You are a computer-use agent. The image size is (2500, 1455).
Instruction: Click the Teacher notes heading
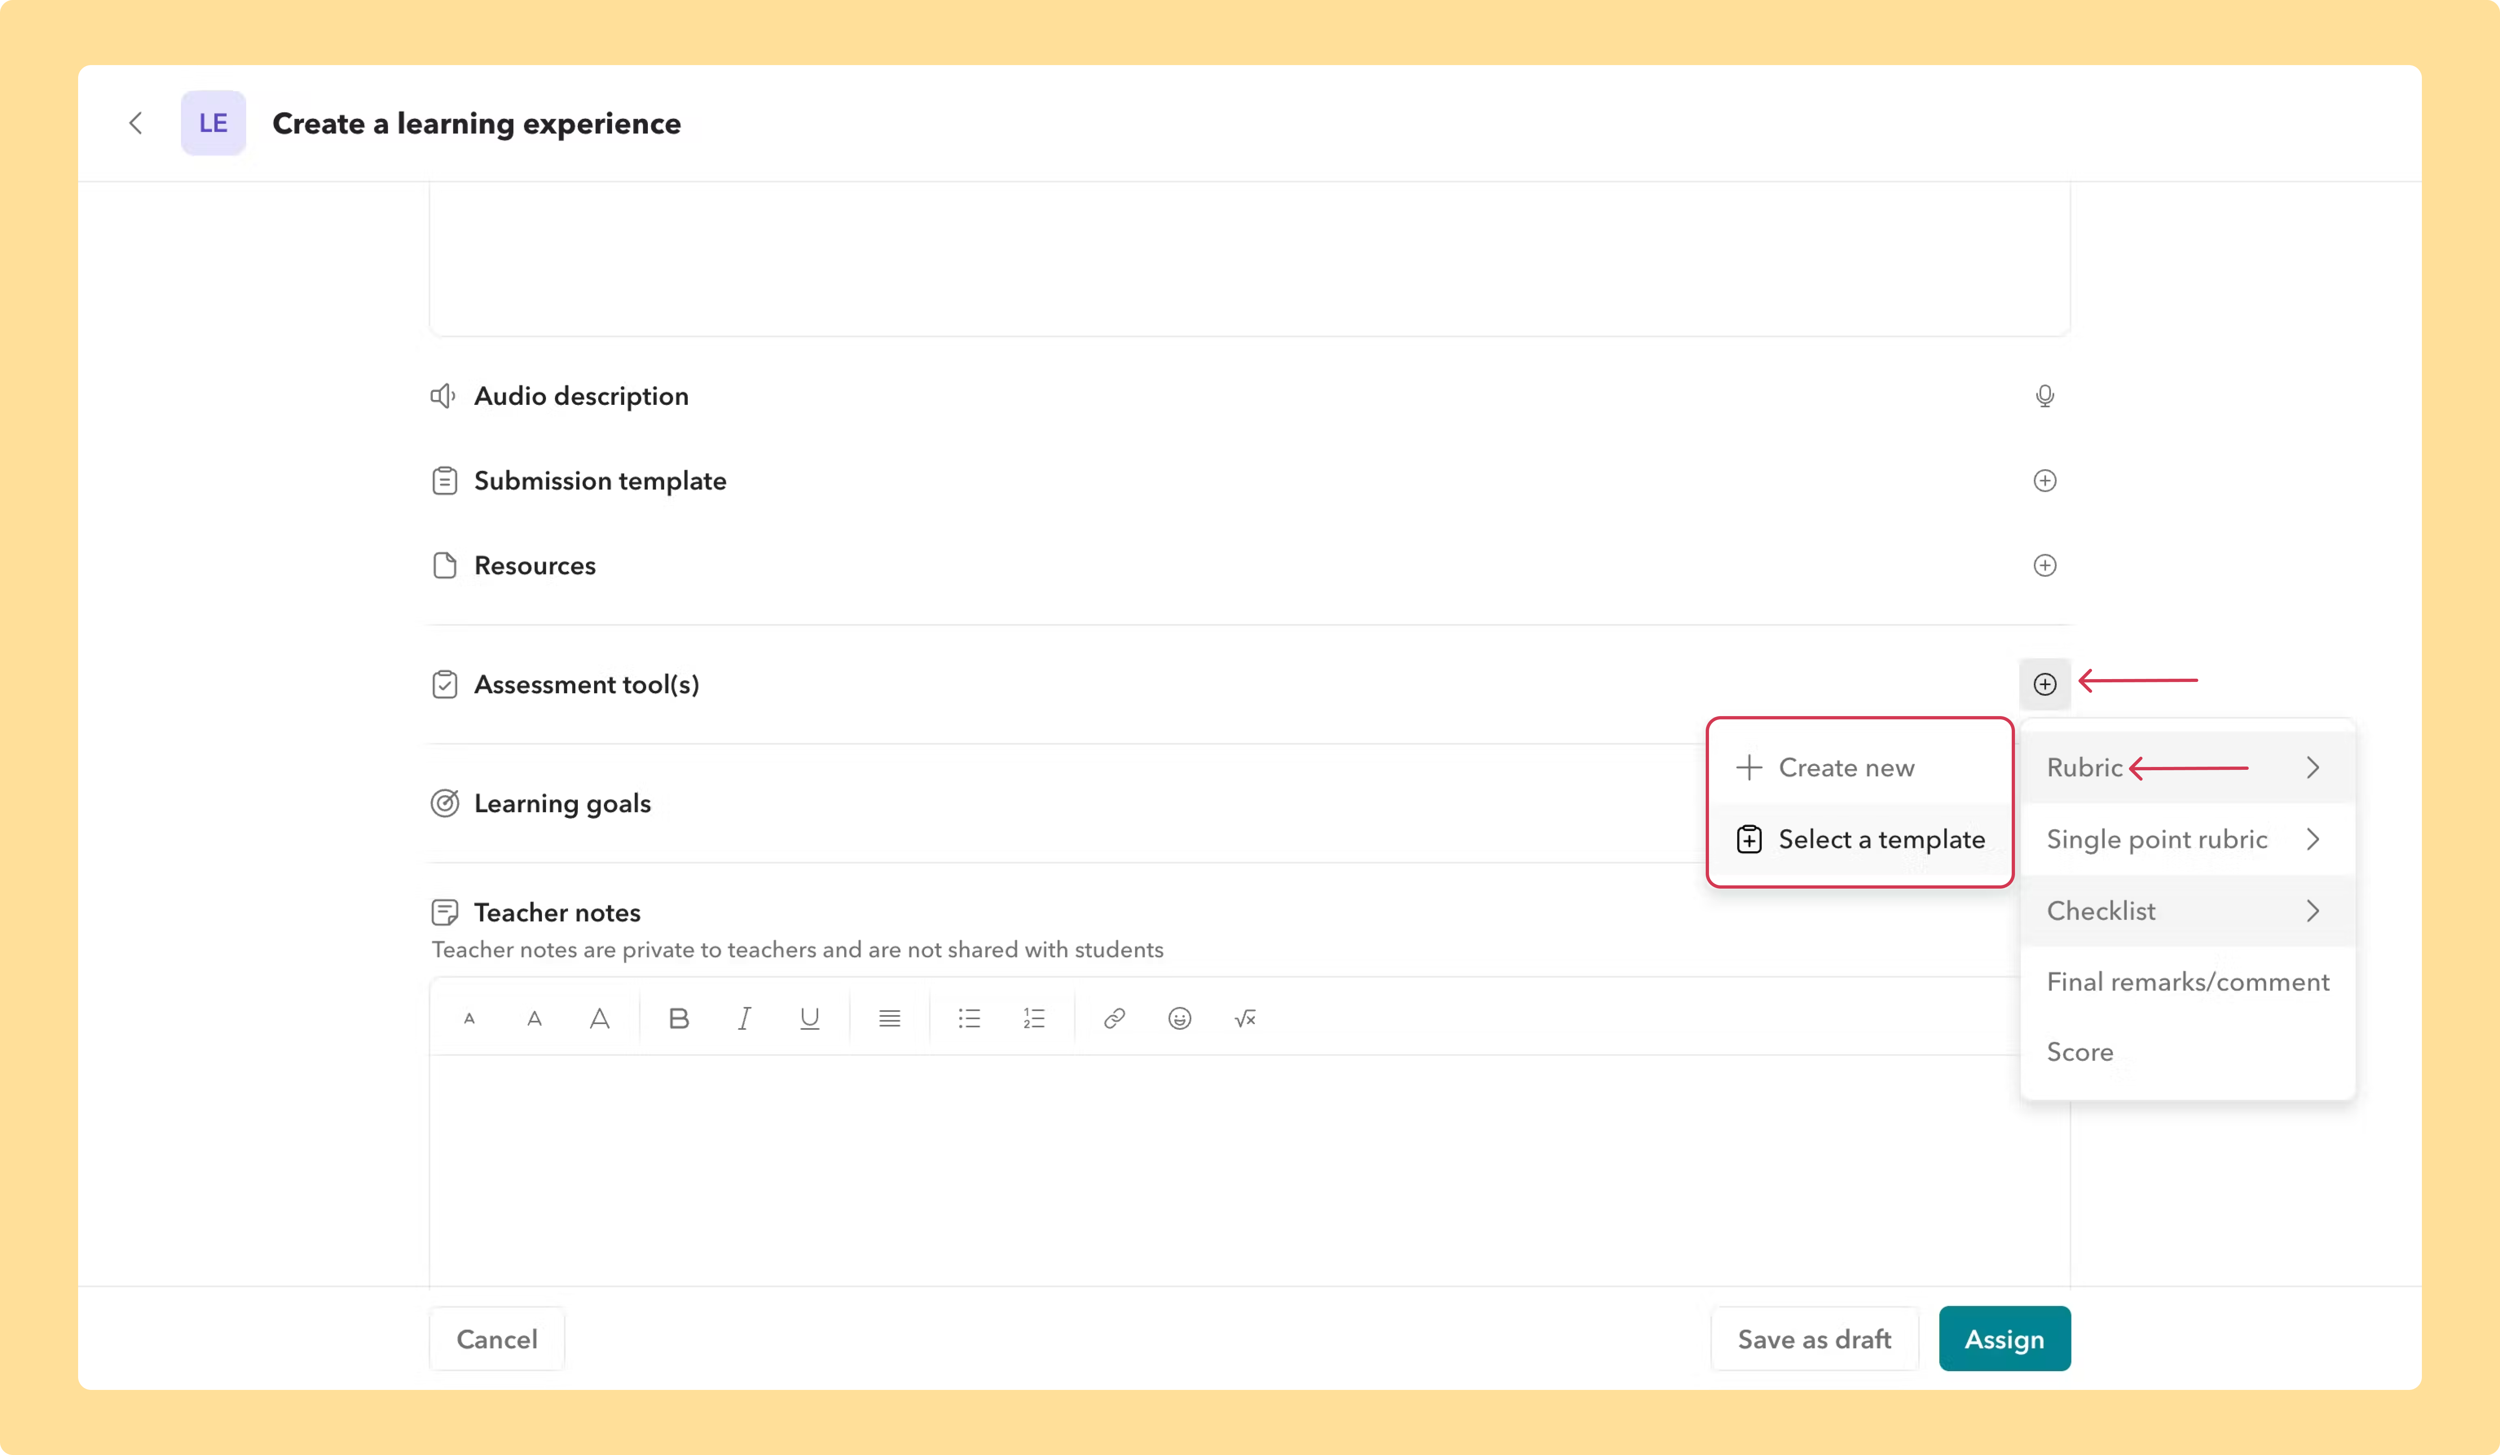(x=557, y=913)
